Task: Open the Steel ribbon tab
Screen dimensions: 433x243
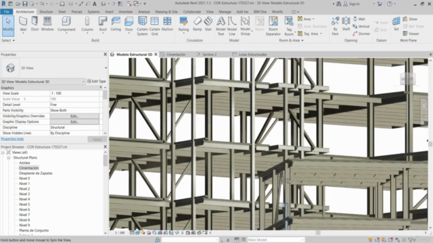Action: tap(62, 11)
